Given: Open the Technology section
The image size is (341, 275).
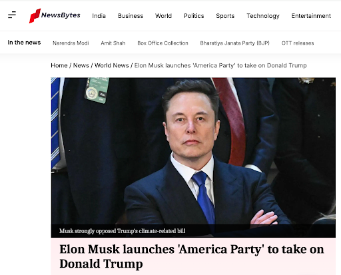Looking at the screenshot, I should tap(263, 16).
